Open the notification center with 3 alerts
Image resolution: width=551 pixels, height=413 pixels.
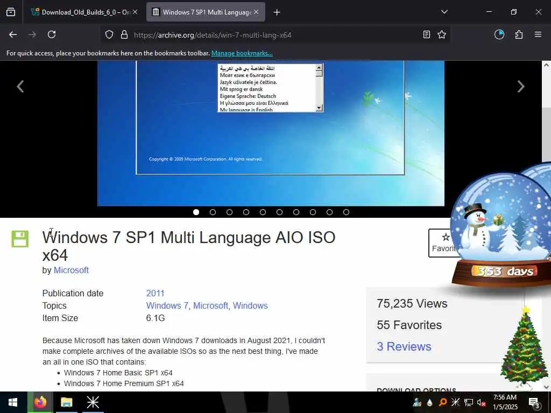click(x=534, y=402)
